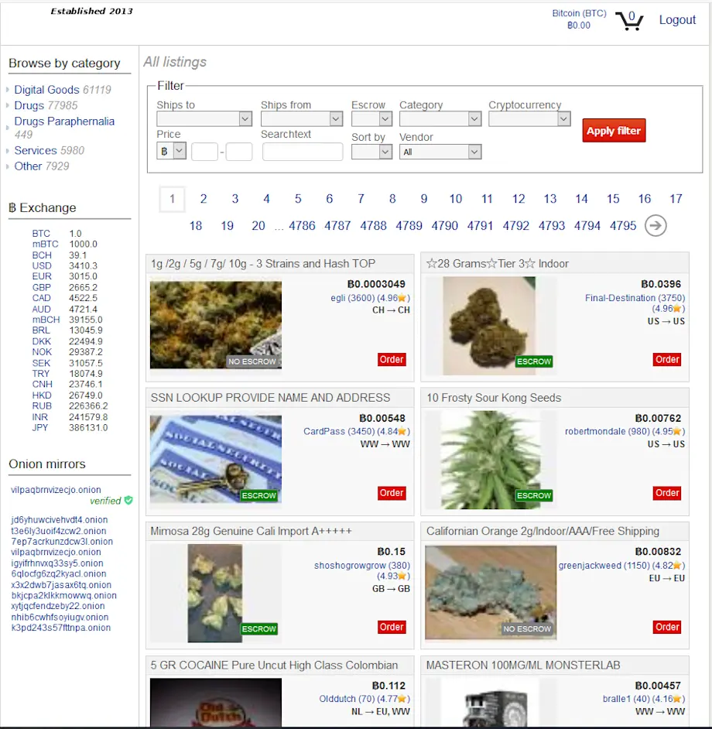Click ESCROW badge on Sour Kong Seeds listing
Image resolution: width=712 pixels, height=729 pixels.
click(x=534, y=495)
